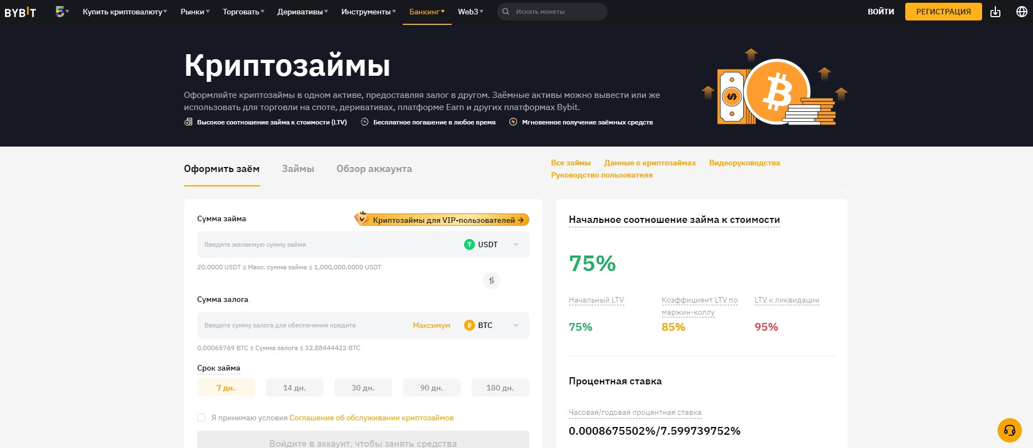Open the Банкинг menu

[x=427, y=12]
